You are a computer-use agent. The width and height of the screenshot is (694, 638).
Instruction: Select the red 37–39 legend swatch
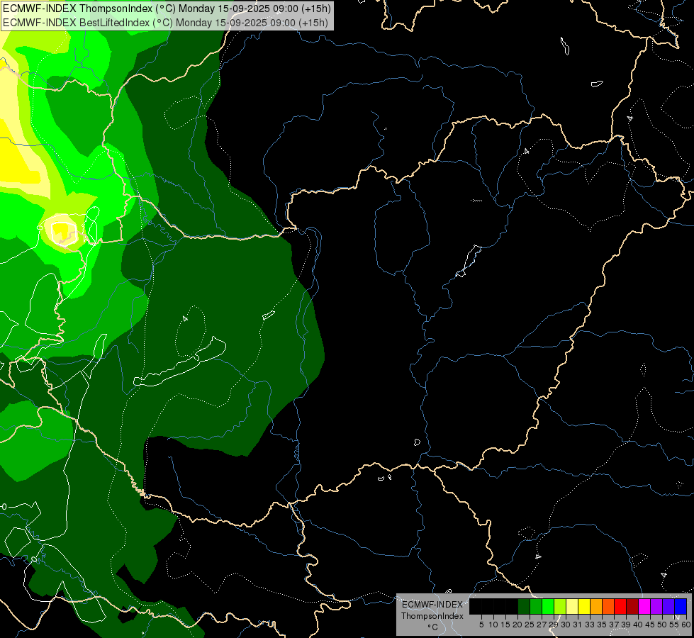coord(620,606)
